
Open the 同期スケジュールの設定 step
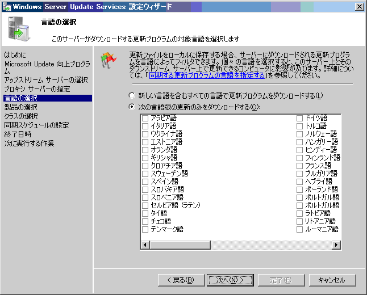pyautogui.click(x=36, y=125)
